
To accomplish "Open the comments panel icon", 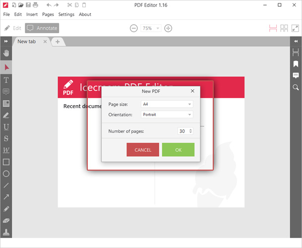I will pos(296,75).
